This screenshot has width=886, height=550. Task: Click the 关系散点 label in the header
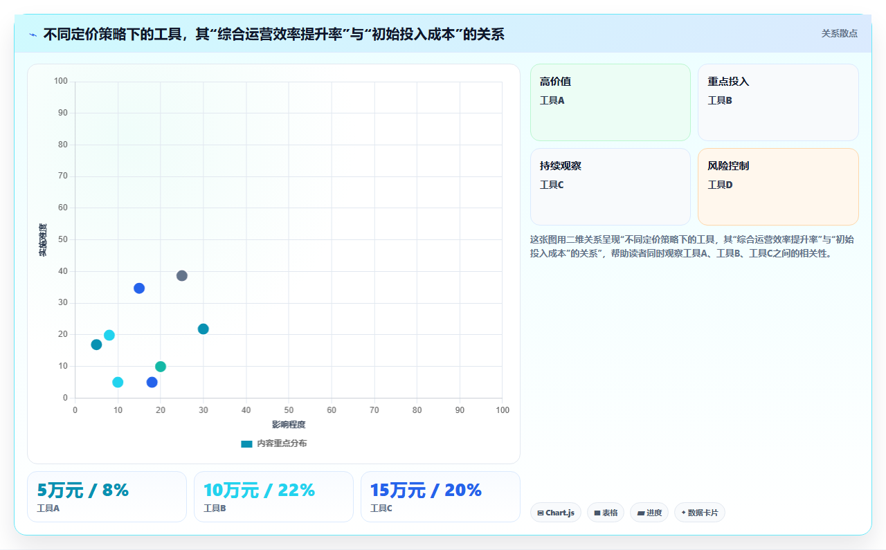click(840, 33)
